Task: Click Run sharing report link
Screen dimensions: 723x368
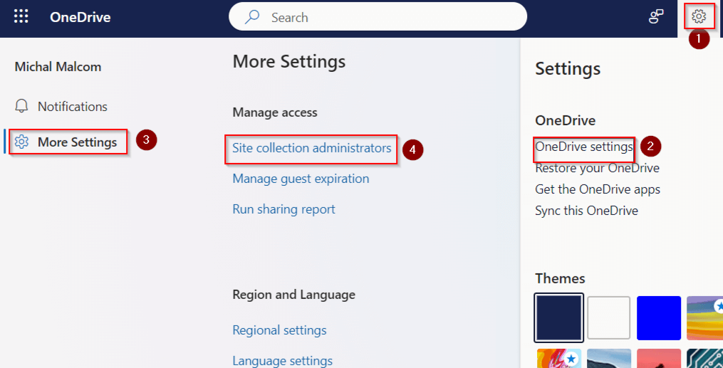Action: click(x=284, y=209)
